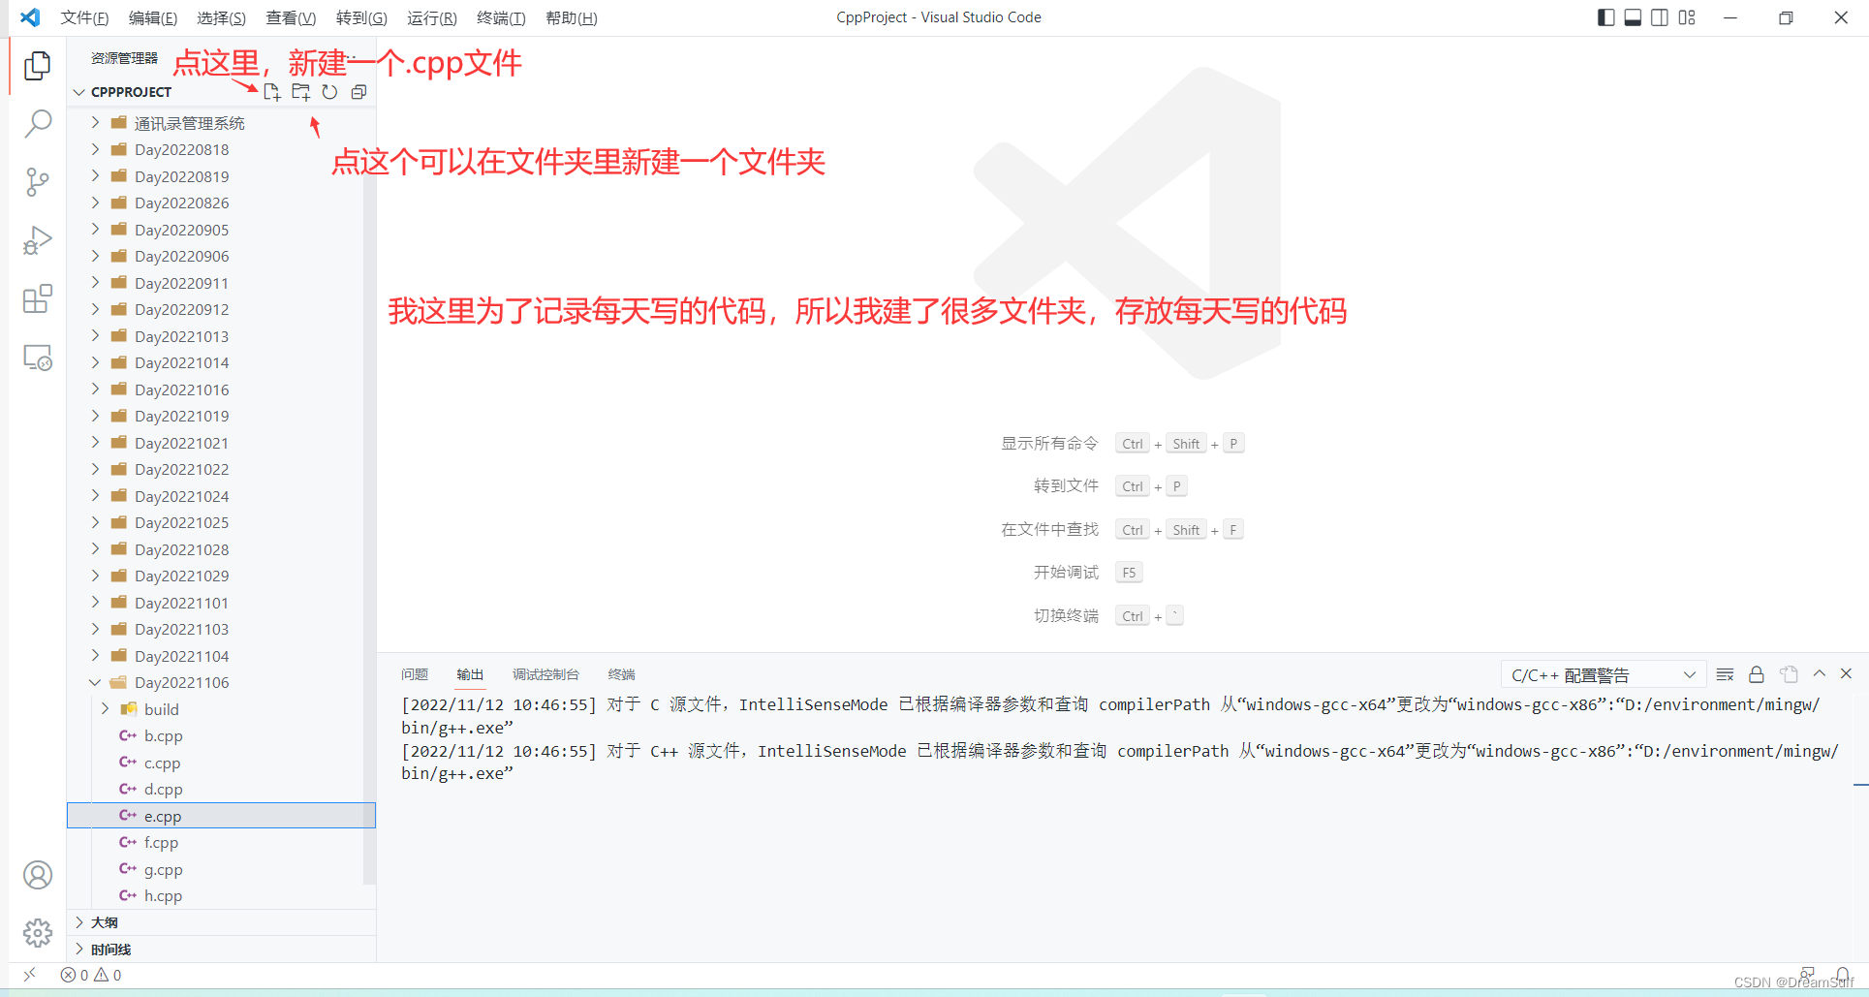Close the bottom panel
1869x997 pixels.
tap(1846, 673)
